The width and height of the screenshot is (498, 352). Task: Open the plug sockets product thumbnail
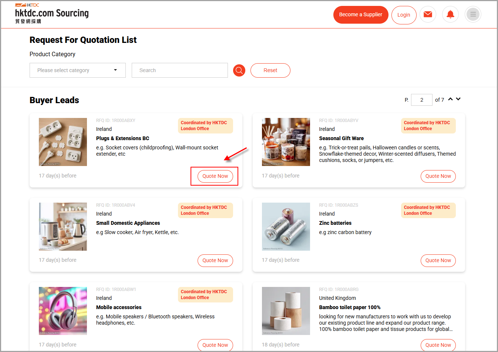point(63,142)
